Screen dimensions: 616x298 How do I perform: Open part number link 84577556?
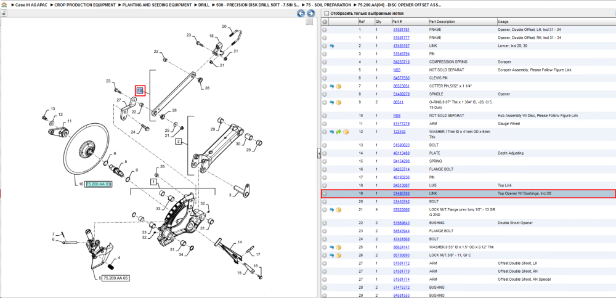[x=401, y=78]
